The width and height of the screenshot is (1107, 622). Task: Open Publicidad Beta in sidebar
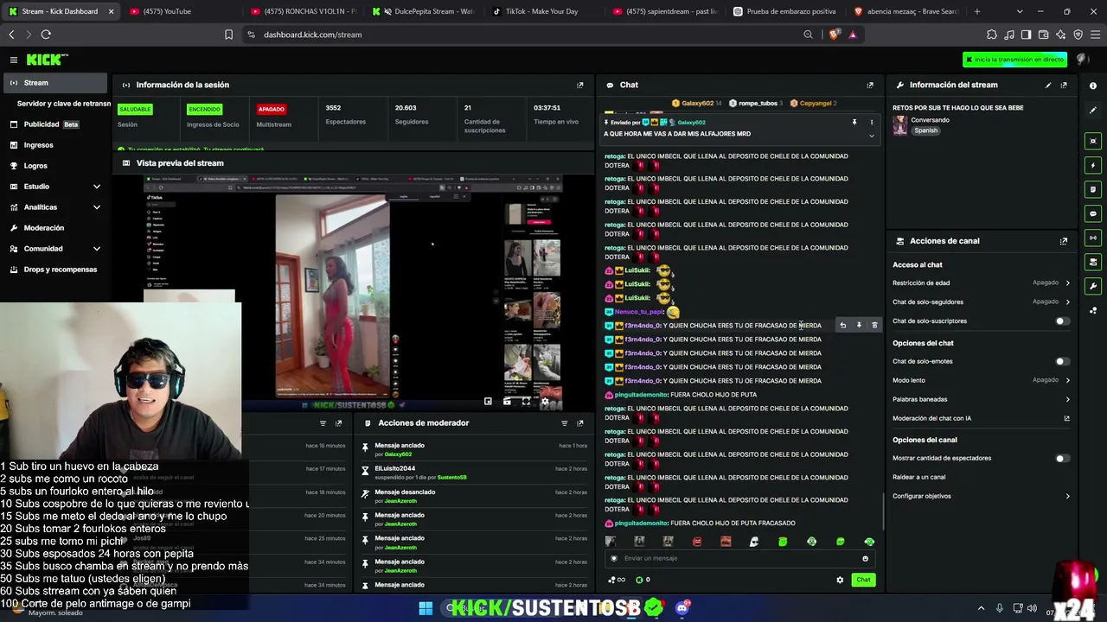pyautogui.click(x=55, y=124)
